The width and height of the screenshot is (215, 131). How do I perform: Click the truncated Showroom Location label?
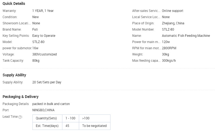(16, 23)
